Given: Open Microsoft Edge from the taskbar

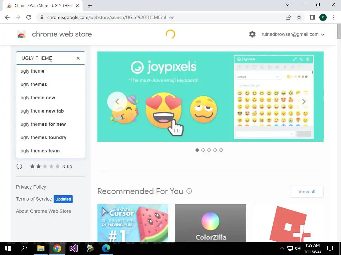Looking at the screenshot, I should (x=106, y=248).
